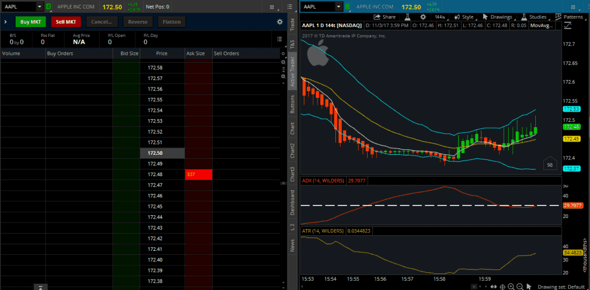
Task: Center the price ladder with compress icon
Action: click(283, 70)
